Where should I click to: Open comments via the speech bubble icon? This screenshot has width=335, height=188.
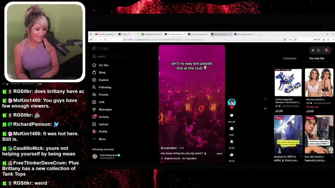(232, 128)
